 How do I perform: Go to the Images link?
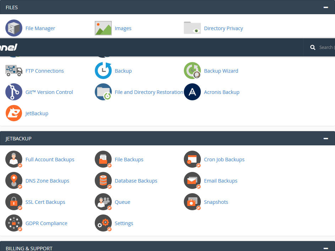coord(123,28)
